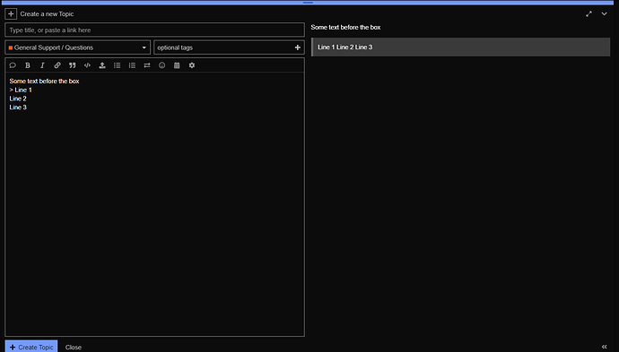
Task: Open the upload file dialog
Action: click(x=102, y=65)
